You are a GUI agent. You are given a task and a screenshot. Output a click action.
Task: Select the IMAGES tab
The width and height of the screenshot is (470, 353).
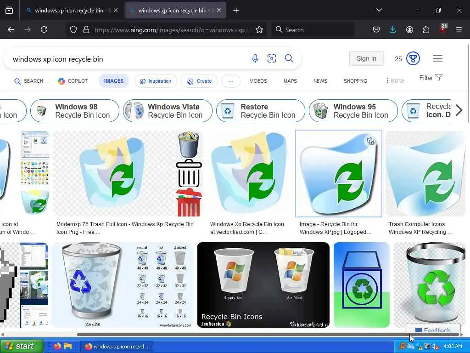114,81
